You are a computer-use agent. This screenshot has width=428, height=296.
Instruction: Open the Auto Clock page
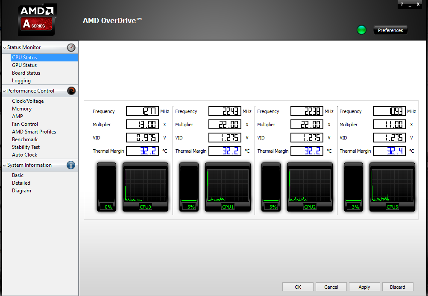(x=25, y=155)
